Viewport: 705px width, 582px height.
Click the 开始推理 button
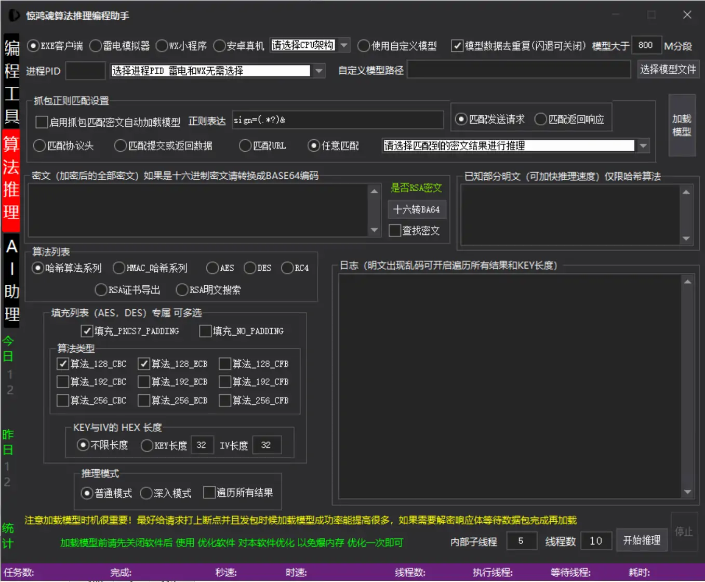642,540
